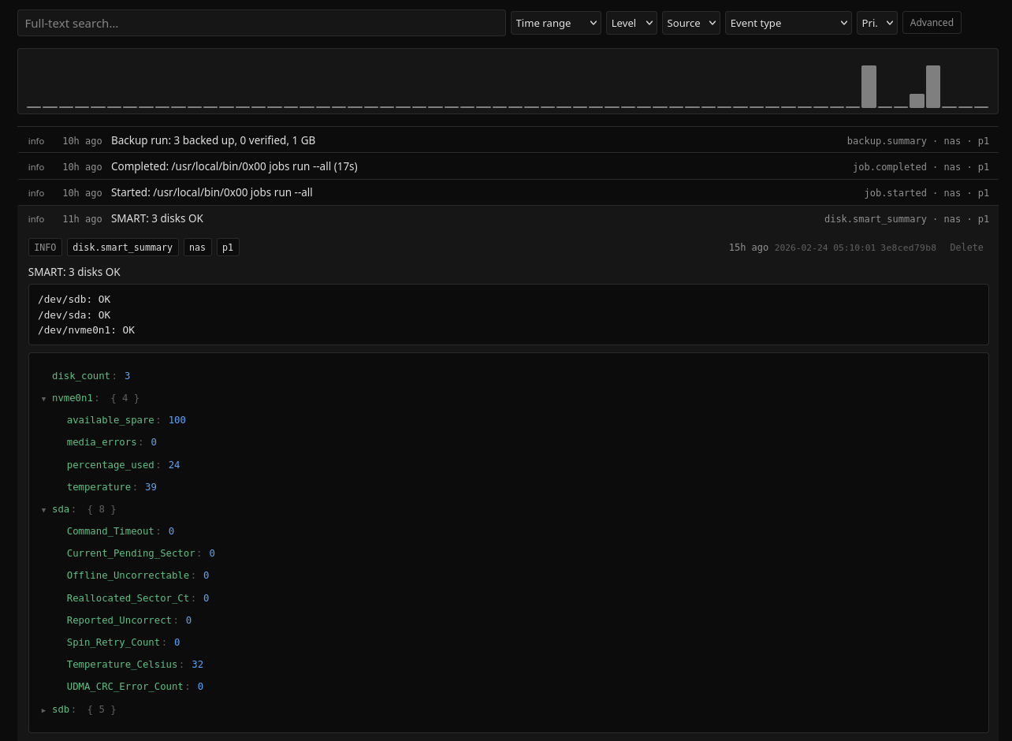
Task: Open the Started jobs run log entry
Action: [x=211, y=192]
